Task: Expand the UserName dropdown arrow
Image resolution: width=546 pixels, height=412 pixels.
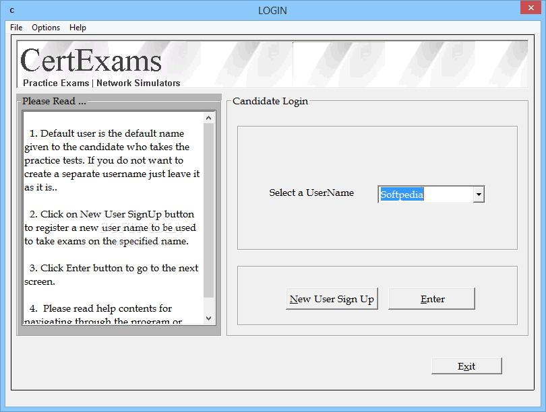Action: pyautogui.click(x=479, y=195)
